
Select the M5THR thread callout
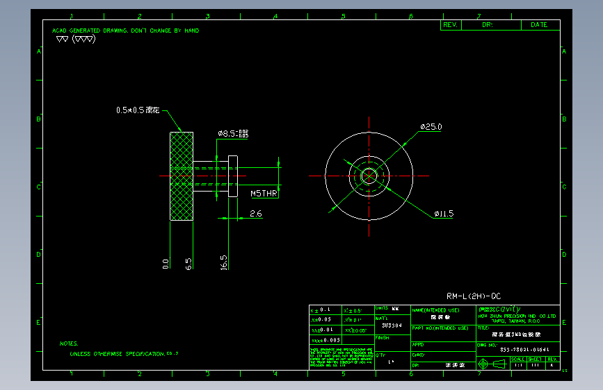coord(264,194)
